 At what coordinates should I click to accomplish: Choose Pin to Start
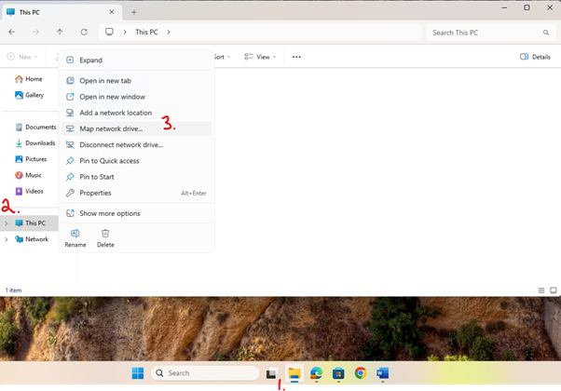tap(136, 177)
